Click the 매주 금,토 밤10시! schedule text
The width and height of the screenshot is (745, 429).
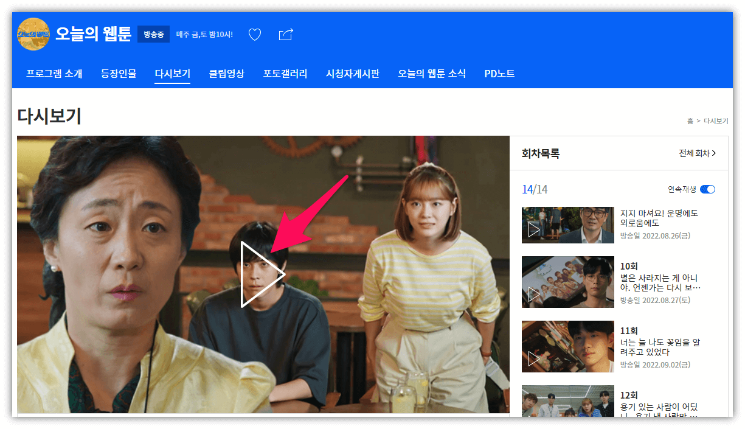204,34
